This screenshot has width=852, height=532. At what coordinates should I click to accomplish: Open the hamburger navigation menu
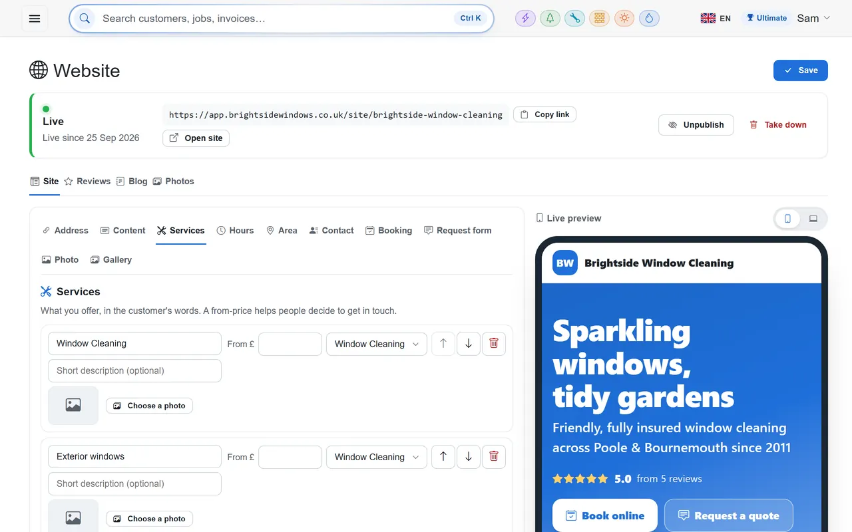click(x=35, y=19)
